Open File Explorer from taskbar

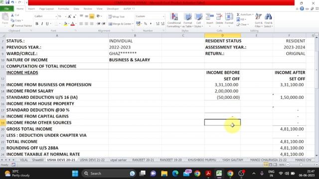(164, 174)
